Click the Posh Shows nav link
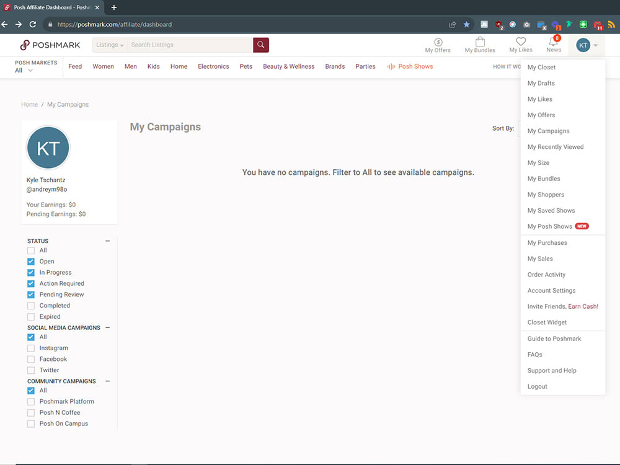Image resolution: width=620 pixels, height=465 pixels. click(x=410, y=66)
